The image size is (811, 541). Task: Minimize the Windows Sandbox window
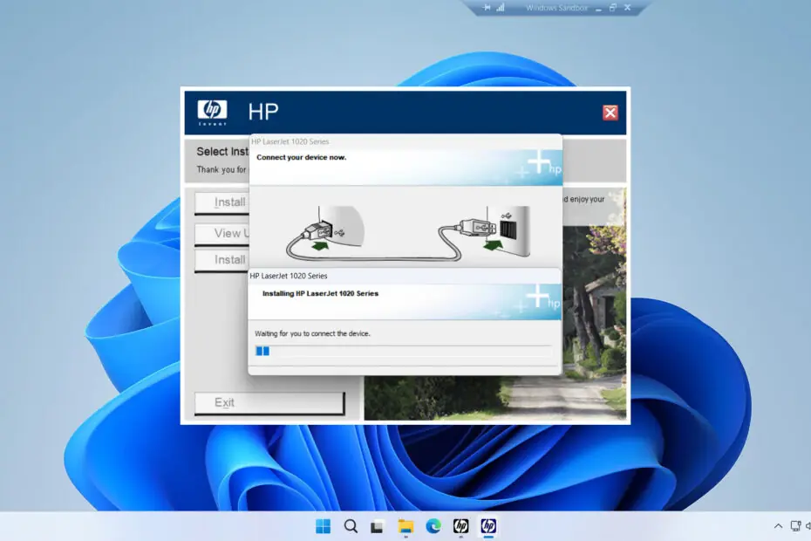pyautogui.click(x=598, y=8)
